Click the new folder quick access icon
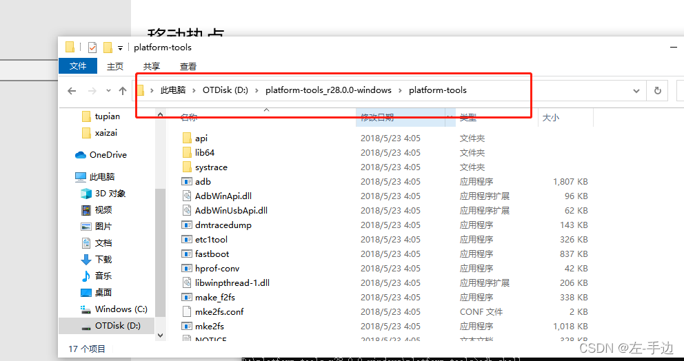 (108, 47)
